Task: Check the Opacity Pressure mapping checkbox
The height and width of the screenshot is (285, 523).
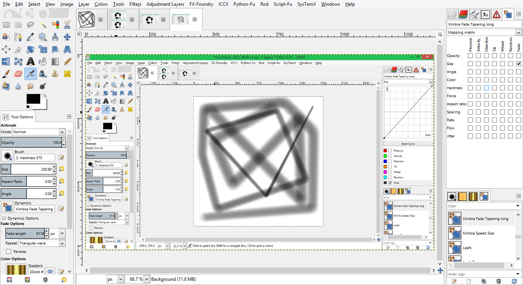Action: point(470,56)
